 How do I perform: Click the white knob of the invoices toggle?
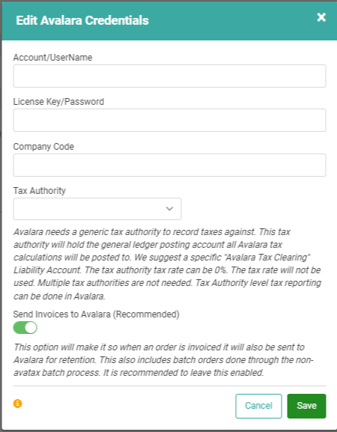(31, 328)
